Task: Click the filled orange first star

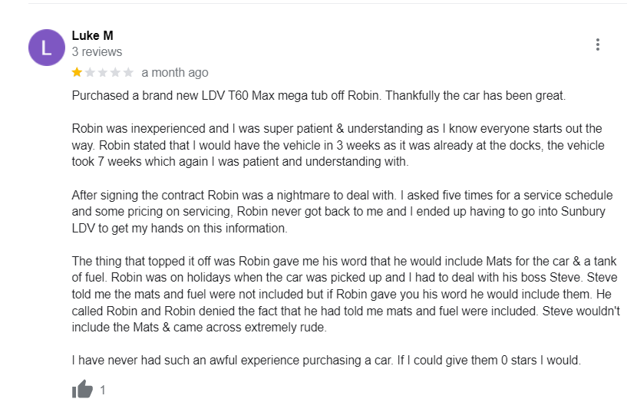Action: (77, 72)
